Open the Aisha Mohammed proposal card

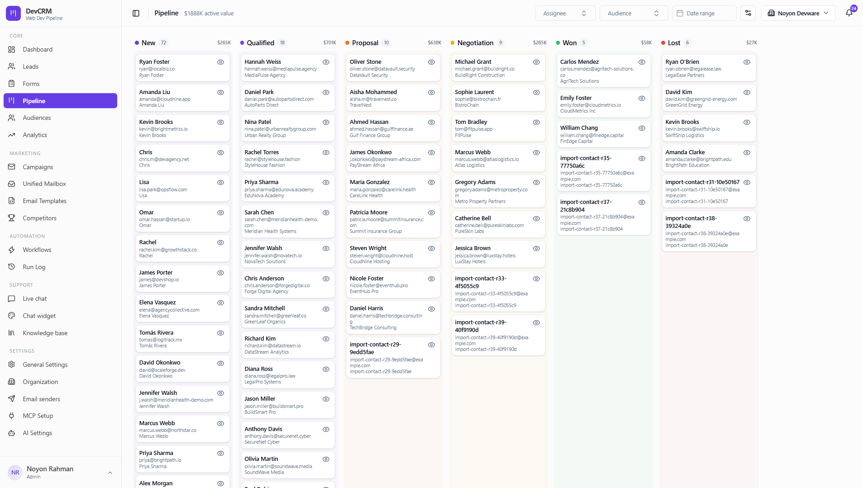coord(393,98)
